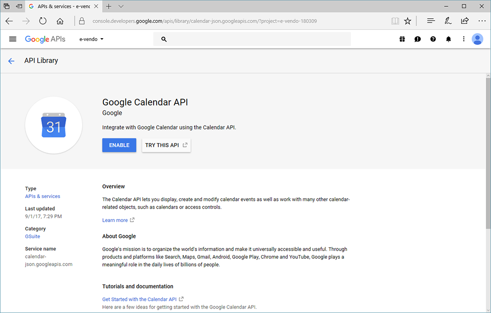This screenshot has width=491, height=313.
Task: Click the search magnifier icon
Action: (164, 39)
